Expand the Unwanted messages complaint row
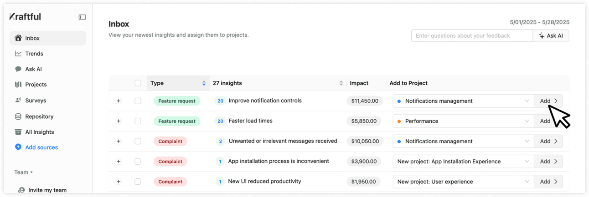The height and width of the screenshot is (197, 589). 119,141
